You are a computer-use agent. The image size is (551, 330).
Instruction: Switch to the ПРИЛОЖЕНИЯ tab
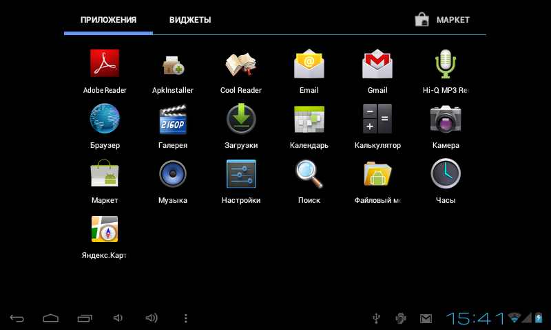pos(108,20)
